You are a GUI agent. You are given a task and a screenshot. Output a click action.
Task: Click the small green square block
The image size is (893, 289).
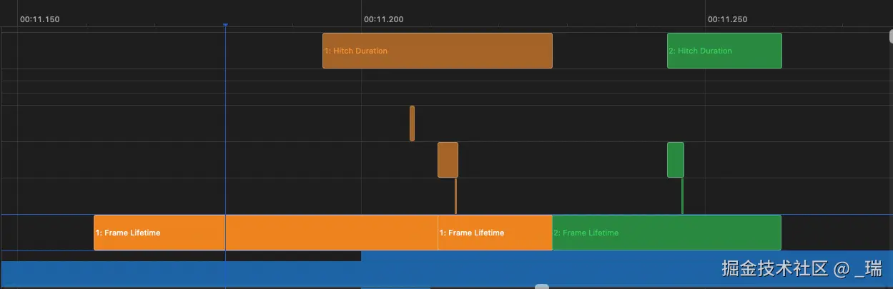point(676,160)
